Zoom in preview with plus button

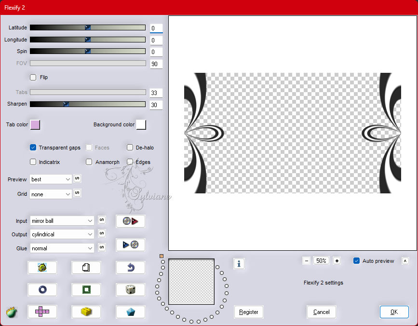(x=337, y=261)
